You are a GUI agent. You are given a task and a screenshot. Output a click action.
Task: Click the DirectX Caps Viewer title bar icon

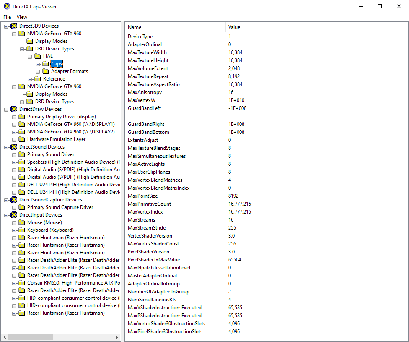[x=7, y=6]
